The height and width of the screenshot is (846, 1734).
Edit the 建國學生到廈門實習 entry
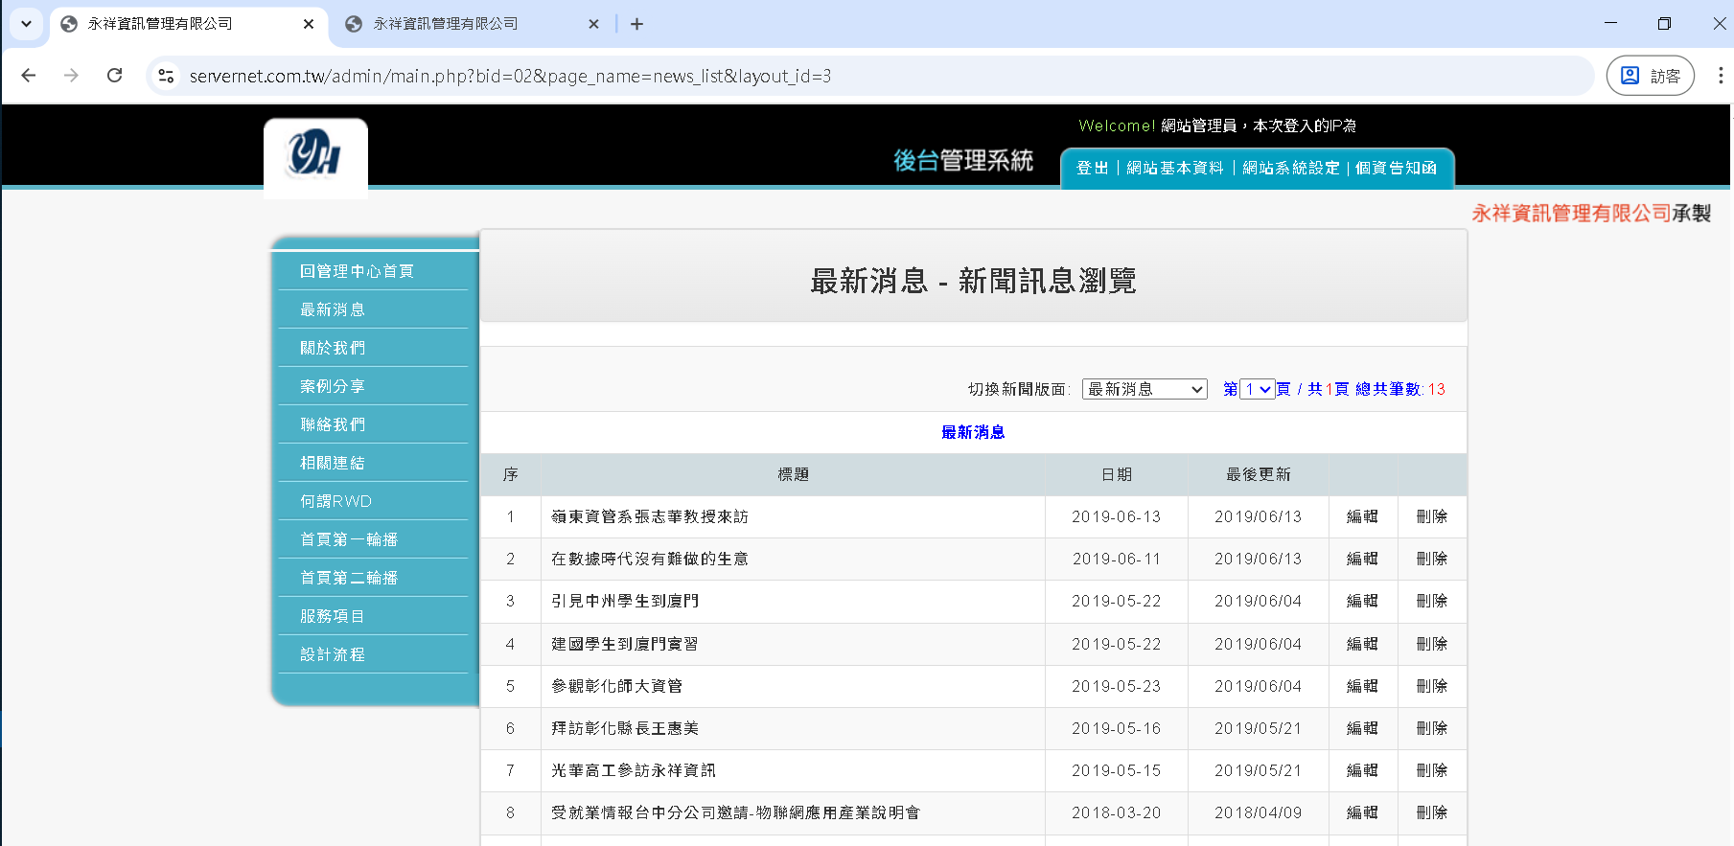pyautogui.click(x=1362, y=644)
